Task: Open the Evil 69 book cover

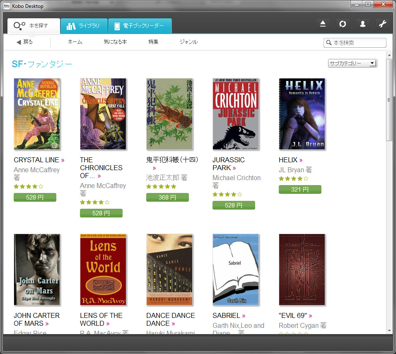Action: [x=302, y=269]
